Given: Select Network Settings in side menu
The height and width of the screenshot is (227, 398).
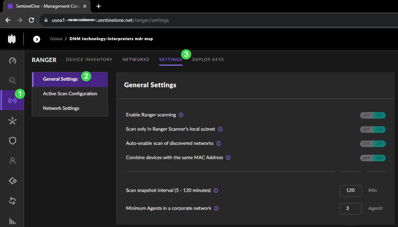Looking at the screenshot, I should click(70, 108).
